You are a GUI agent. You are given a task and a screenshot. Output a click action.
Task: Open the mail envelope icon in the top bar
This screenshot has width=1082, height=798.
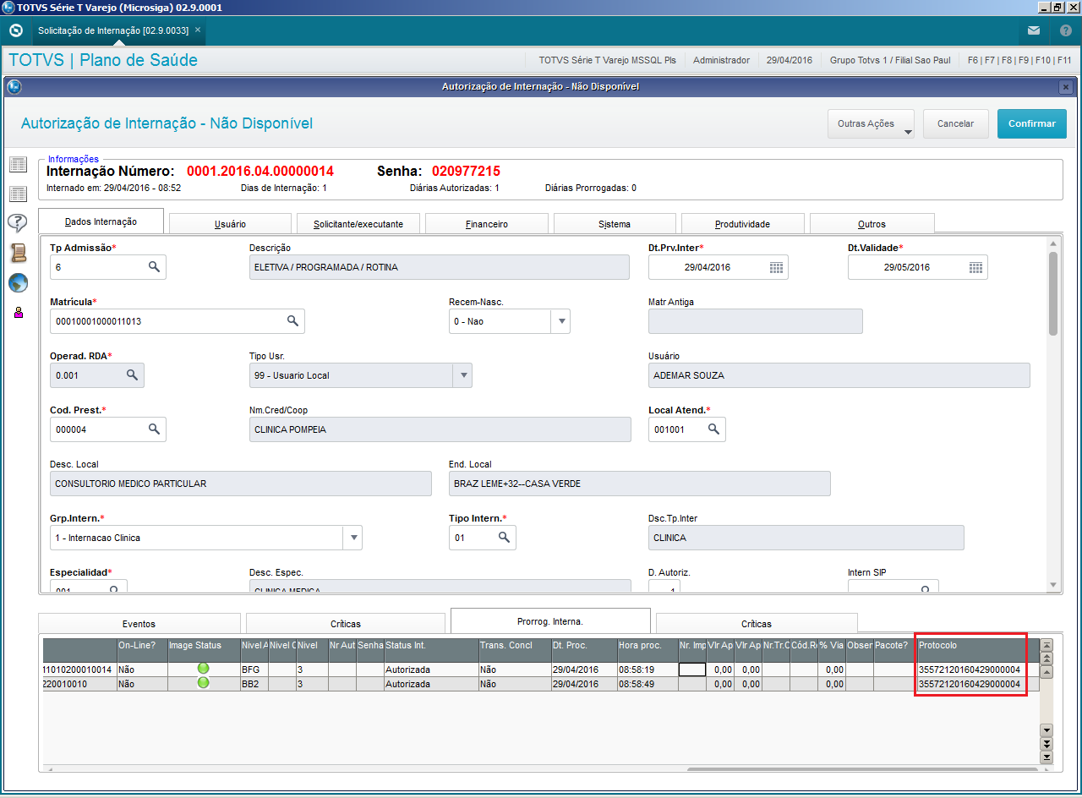[1034, 30]
